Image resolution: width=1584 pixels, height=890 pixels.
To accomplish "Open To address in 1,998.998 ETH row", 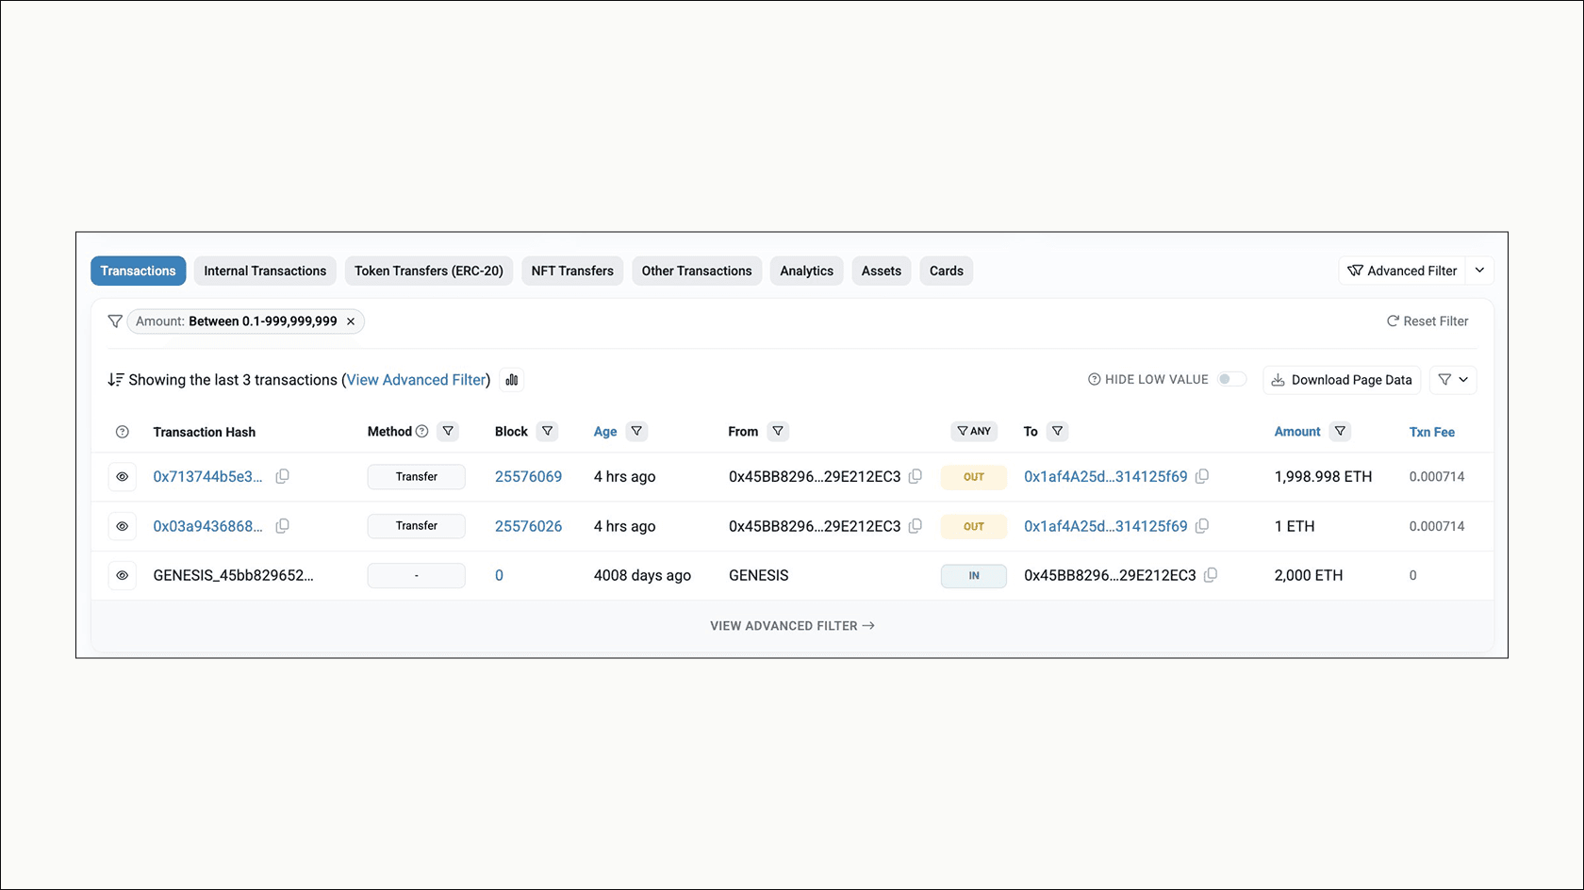I will 1105,477.
